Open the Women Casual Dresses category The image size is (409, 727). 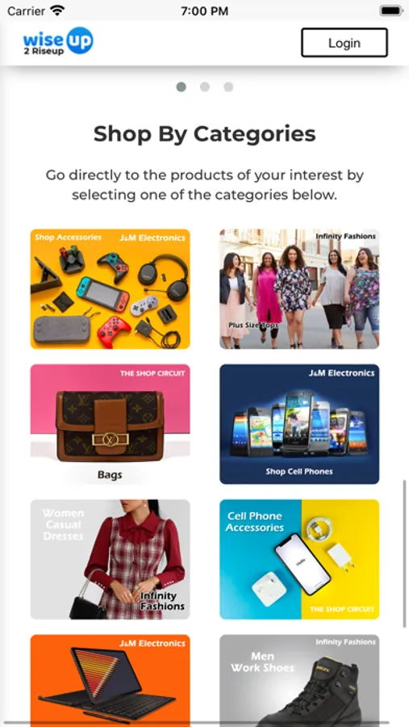(x=111, y=559)
